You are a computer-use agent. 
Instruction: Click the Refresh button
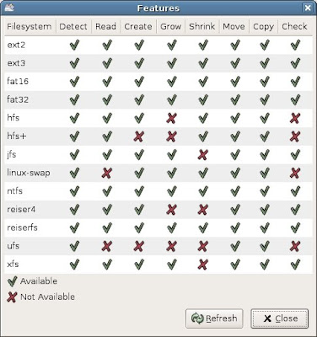[214, 318]
